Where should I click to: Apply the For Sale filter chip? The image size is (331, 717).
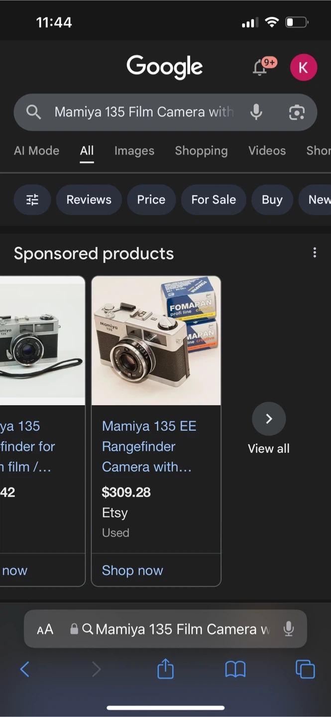coord(214,200)
